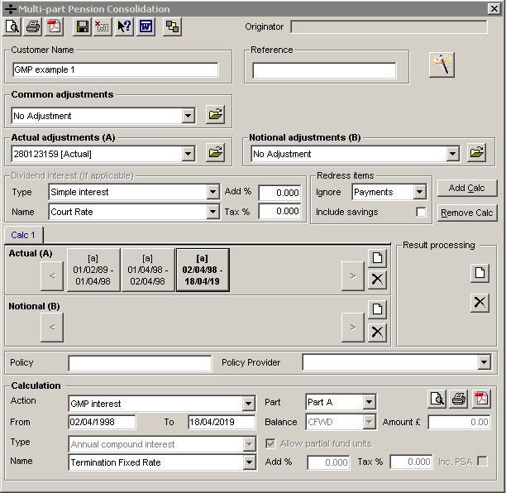
Task: Click the cascading windows toolbar icon
Action: (x=172, y=26)
